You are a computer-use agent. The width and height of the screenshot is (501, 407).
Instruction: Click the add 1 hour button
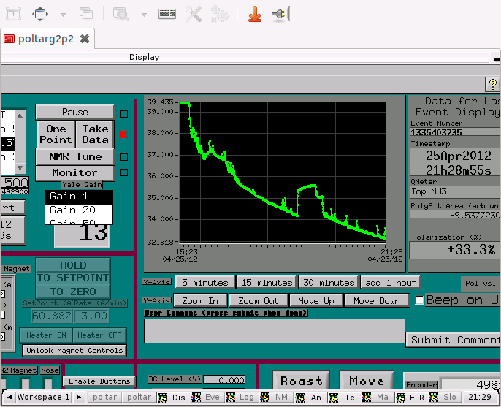[391, 283]
